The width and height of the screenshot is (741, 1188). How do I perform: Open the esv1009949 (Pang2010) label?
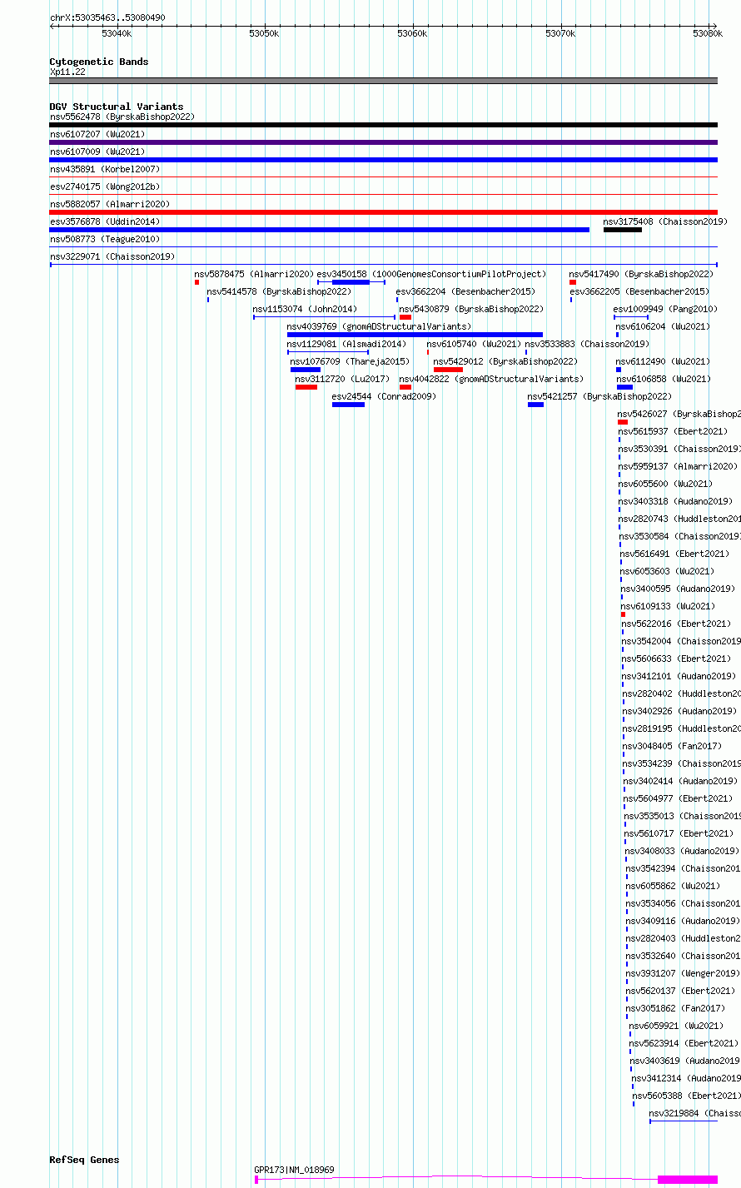(x=665, y=309)
